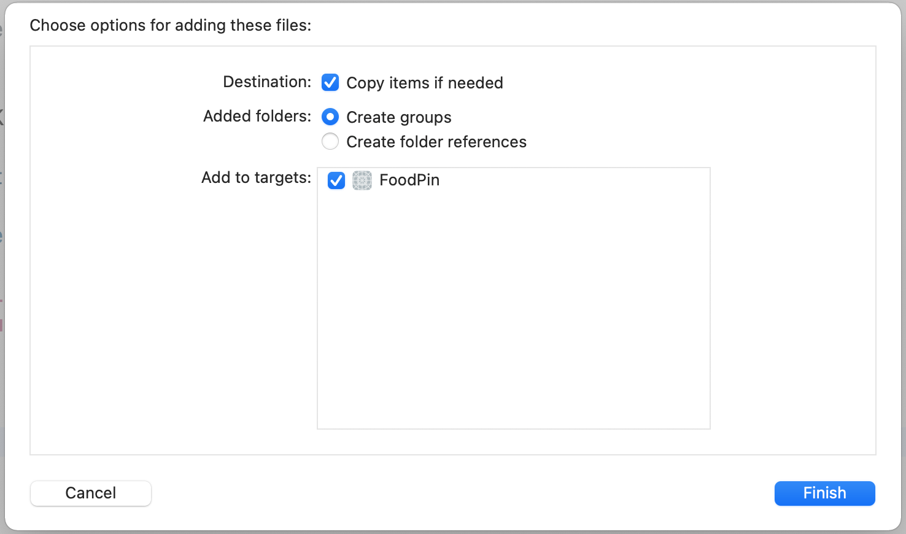This screenshot has width=906, height=534.
Task: Uncheck the Copy items if needed checkbox
Action: pos(330,82)
